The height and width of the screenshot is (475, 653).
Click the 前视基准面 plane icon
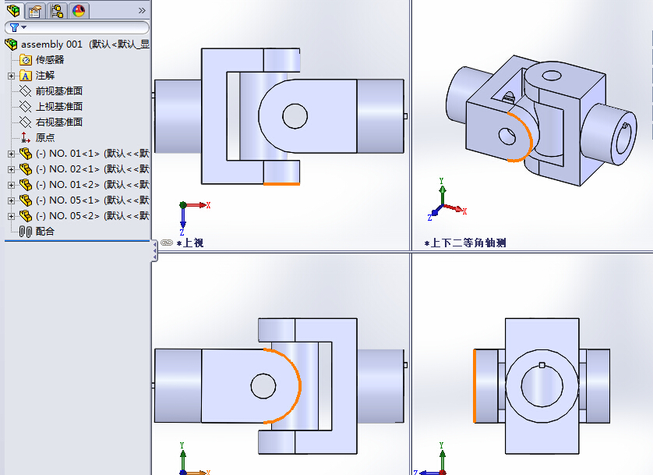(26, 91)
